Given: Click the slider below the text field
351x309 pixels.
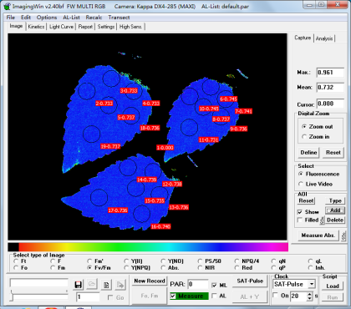Looking at the screenshot, I should 39,295.
